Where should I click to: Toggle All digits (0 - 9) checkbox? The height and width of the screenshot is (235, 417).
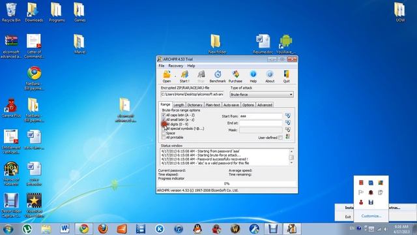pos(164,124)
